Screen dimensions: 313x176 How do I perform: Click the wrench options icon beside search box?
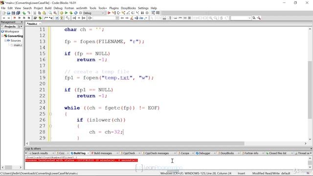click(259, 18)
